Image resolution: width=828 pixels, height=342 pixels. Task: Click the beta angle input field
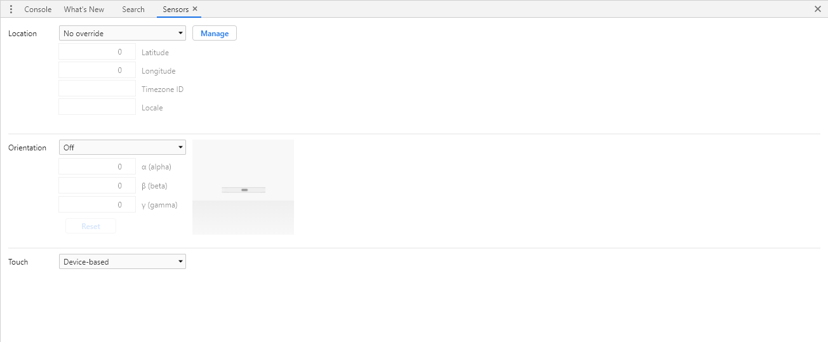(x=97, y=186)
